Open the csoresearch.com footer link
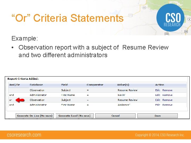The image size is (191, 143). point(24,135)
